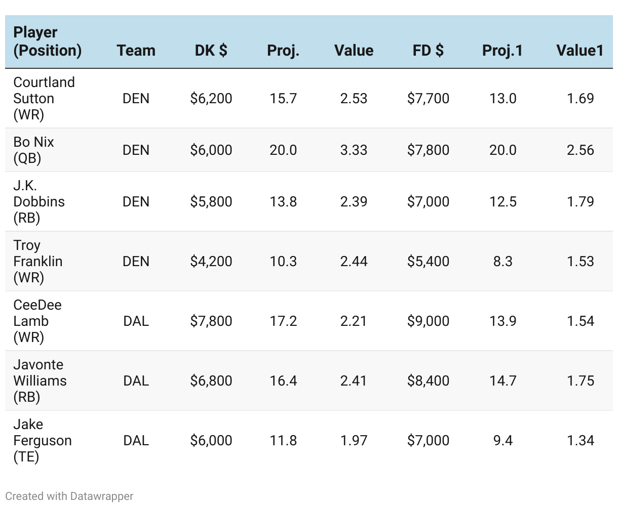Select the Value1 column header
Screen dimensions: 618x508
click(x=580, y=51)
